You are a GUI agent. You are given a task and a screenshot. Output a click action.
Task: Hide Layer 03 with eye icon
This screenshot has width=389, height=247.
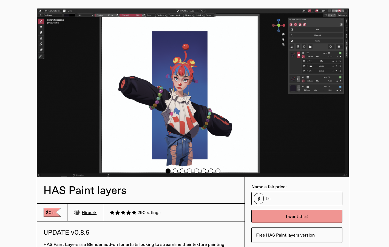[303, 53]
